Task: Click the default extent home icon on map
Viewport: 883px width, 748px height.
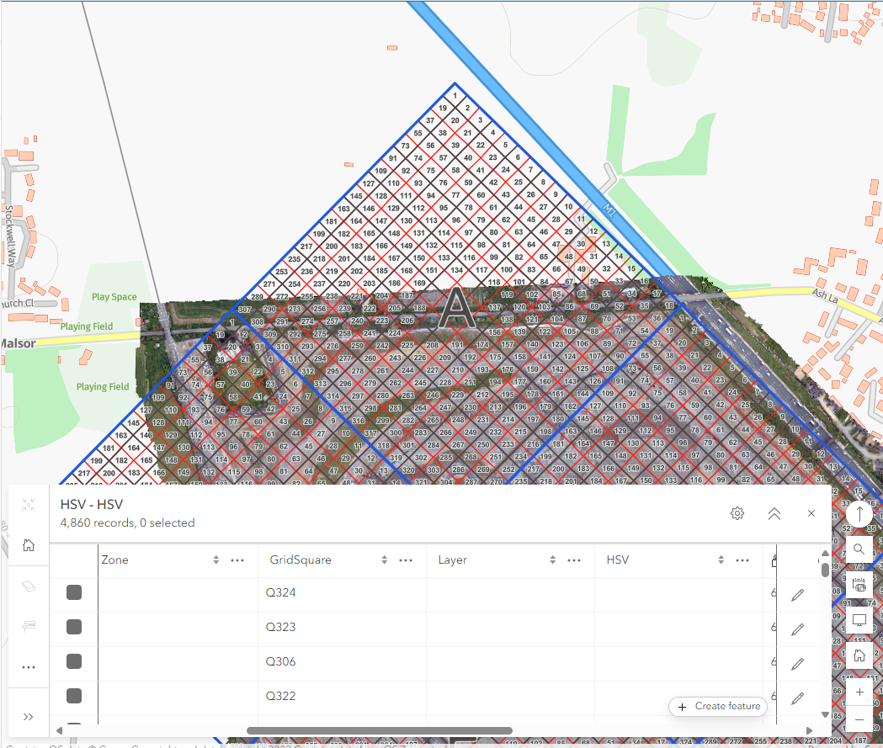Action: pos(859,655)
